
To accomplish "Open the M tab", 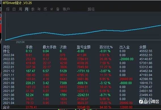I will pos(52,9).
